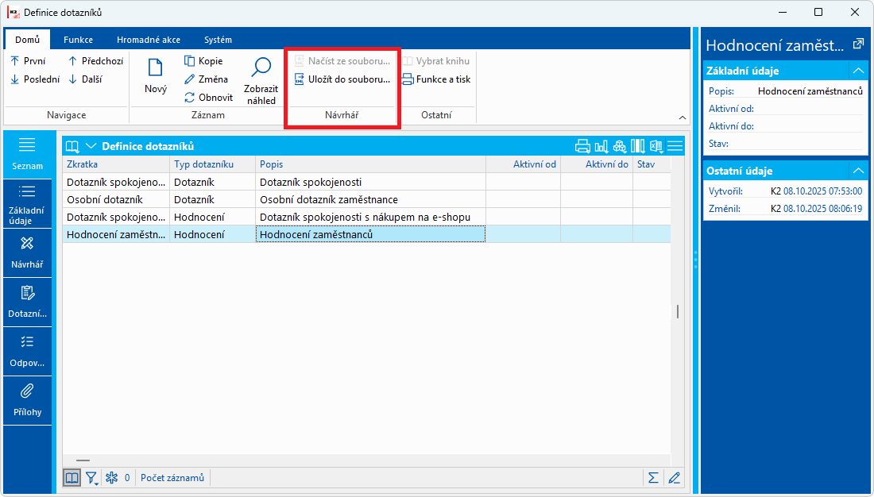
Task: Click the Aktivní do column header
Action: [x=597, y=164]
